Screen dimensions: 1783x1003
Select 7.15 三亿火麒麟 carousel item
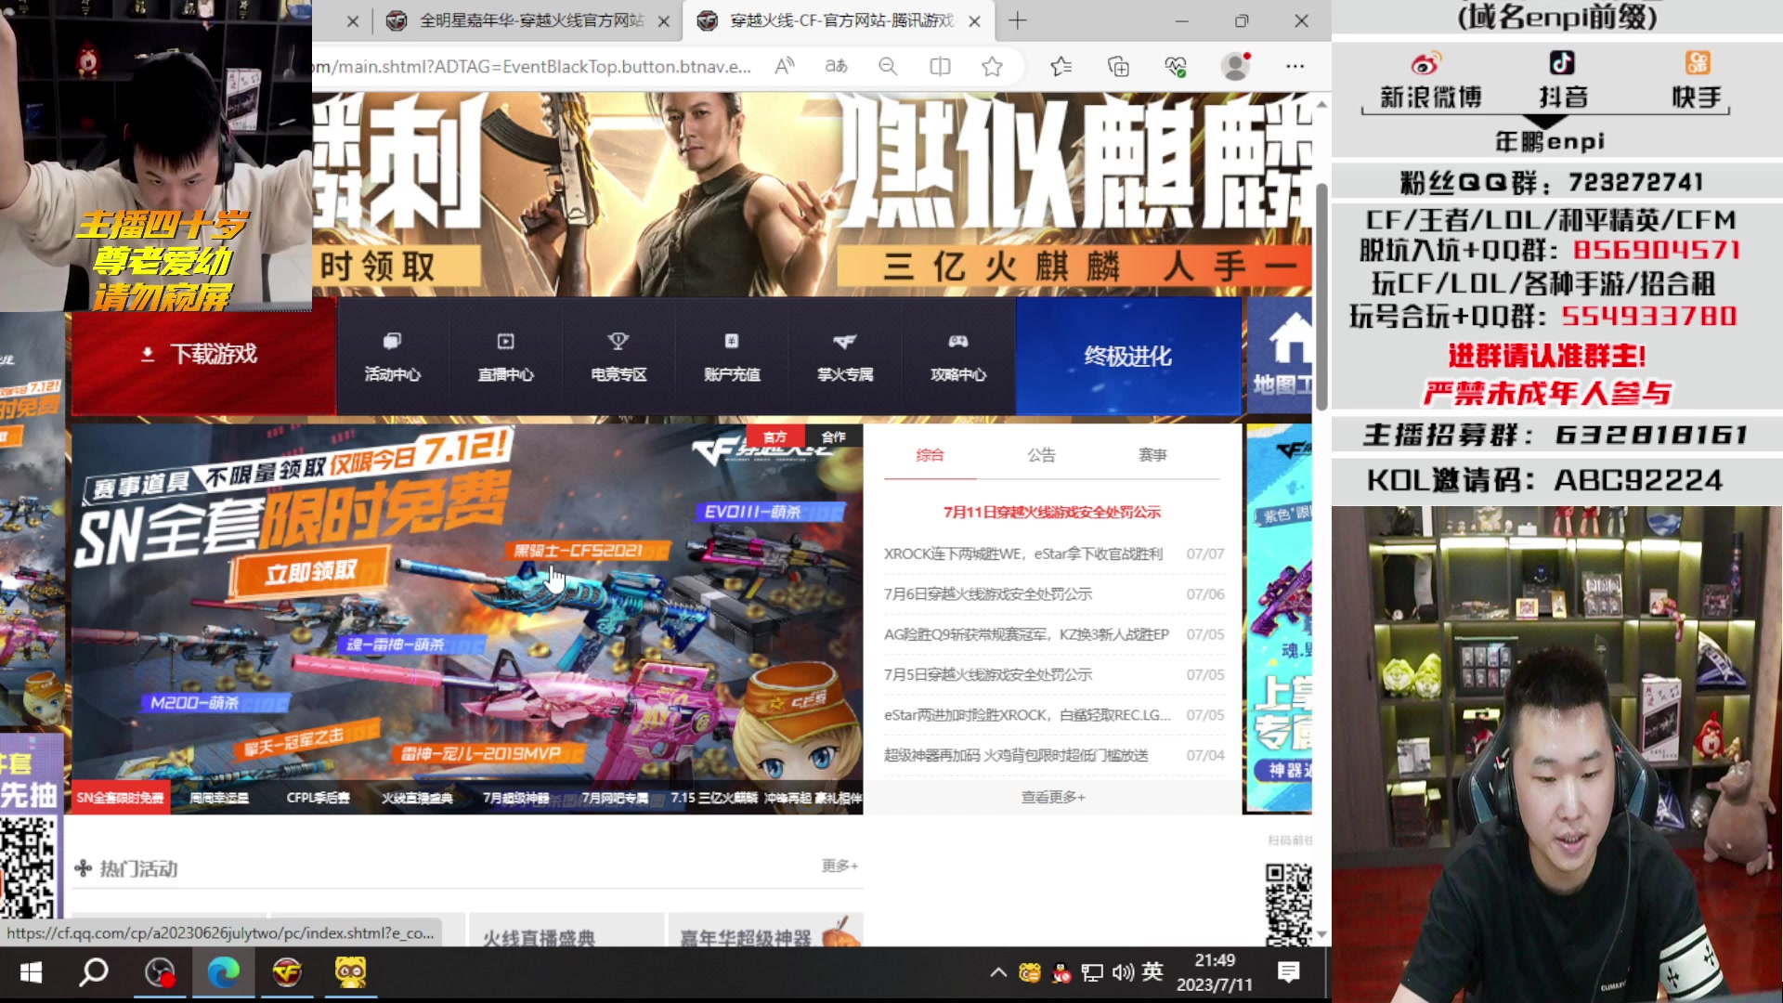click(x=714, y=798)
